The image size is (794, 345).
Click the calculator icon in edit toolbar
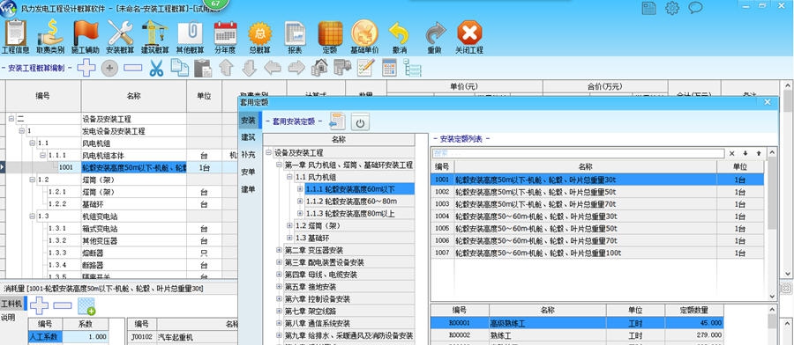coord(389,68)
